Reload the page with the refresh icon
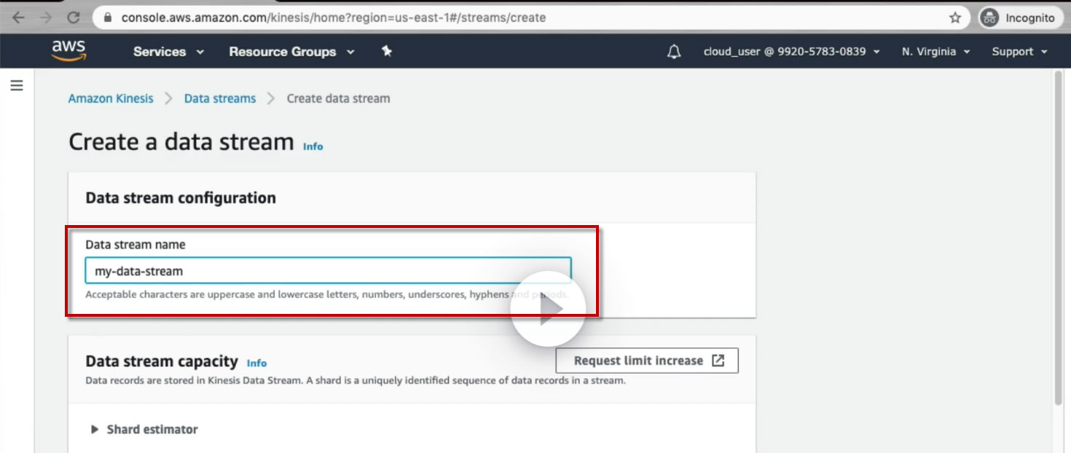The image size is (1071, 453). click(73, 17)
